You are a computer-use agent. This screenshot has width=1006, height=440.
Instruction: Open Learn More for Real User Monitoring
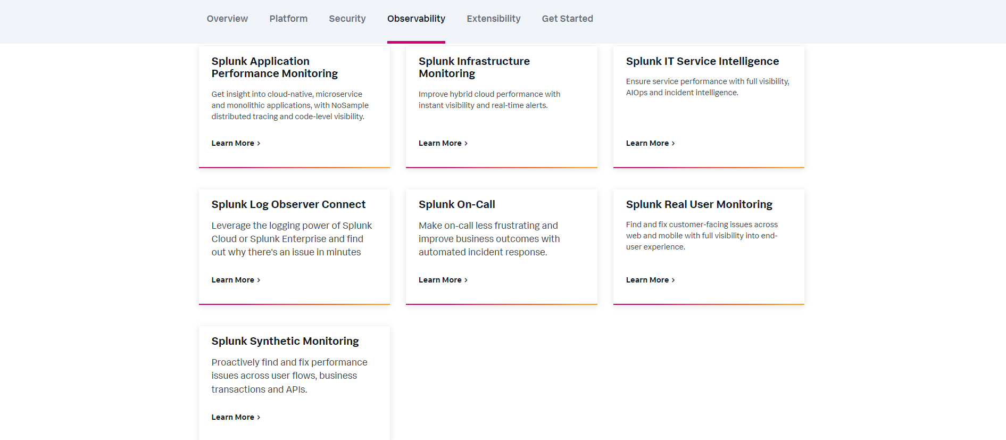pyautogui.click(x=650, y=280)
